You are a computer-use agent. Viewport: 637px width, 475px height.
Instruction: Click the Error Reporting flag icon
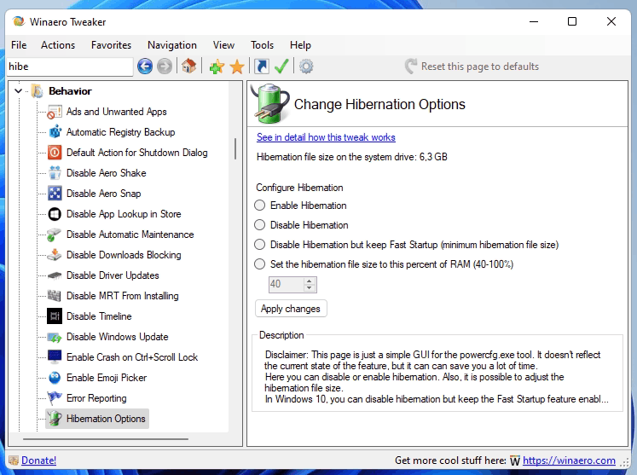pyautogui.click(x=55, y=398)
